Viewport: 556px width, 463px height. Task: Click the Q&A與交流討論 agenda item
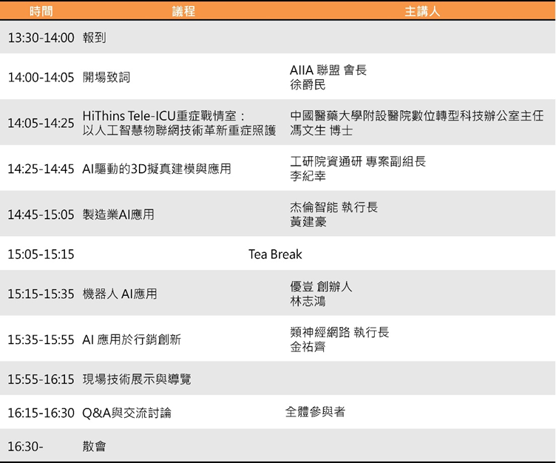point(127,413)
